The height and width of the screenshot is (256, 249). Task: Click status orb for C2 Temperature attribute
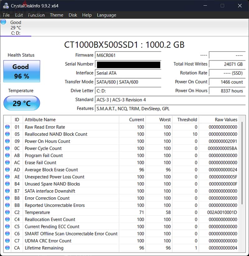tap(7, 212)
